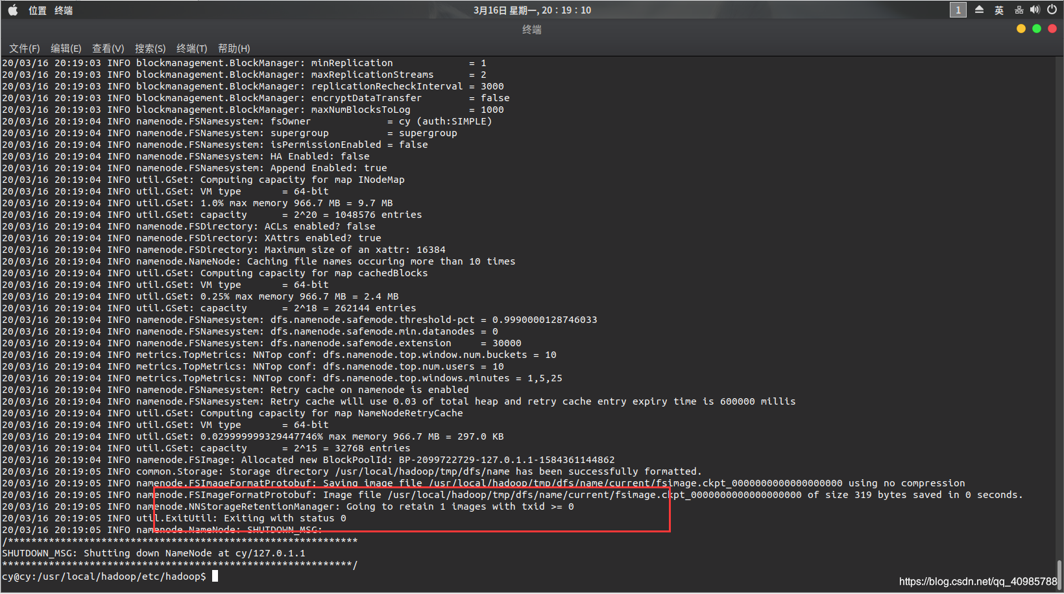Click the 'Maximum size of an xattr: 16384' line
This screenshot has width=1064, height=594.
355,250
